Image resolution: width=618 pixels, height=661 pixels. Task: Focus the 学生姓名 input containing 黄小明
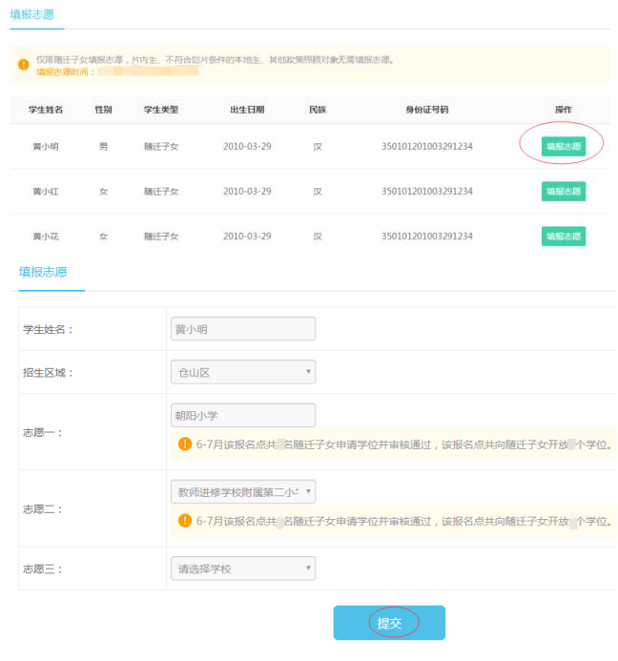(x=242, y=329)
